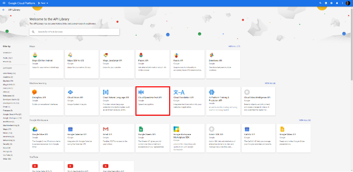Filter category by Google Workspace in sidebar
Screen dimensions: 353x172
click(x=12, y=118)
